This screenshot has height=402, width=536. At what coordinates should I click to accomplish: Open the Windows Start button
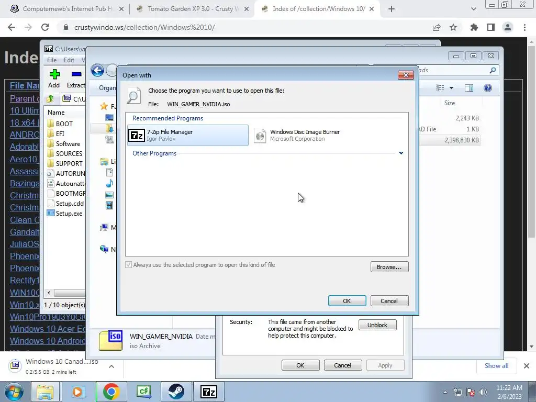tap(14, 392)
